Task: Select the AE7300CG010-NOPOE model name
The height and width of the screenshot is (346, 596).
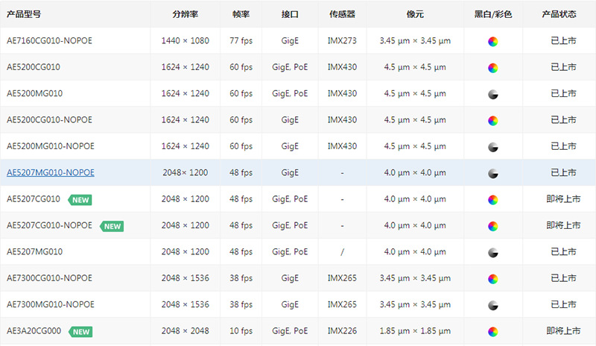Action: tap(49, 278)
